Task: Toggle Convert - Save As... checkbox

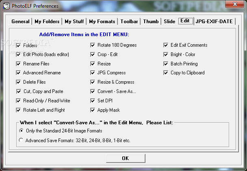Action: pos(93,91)
